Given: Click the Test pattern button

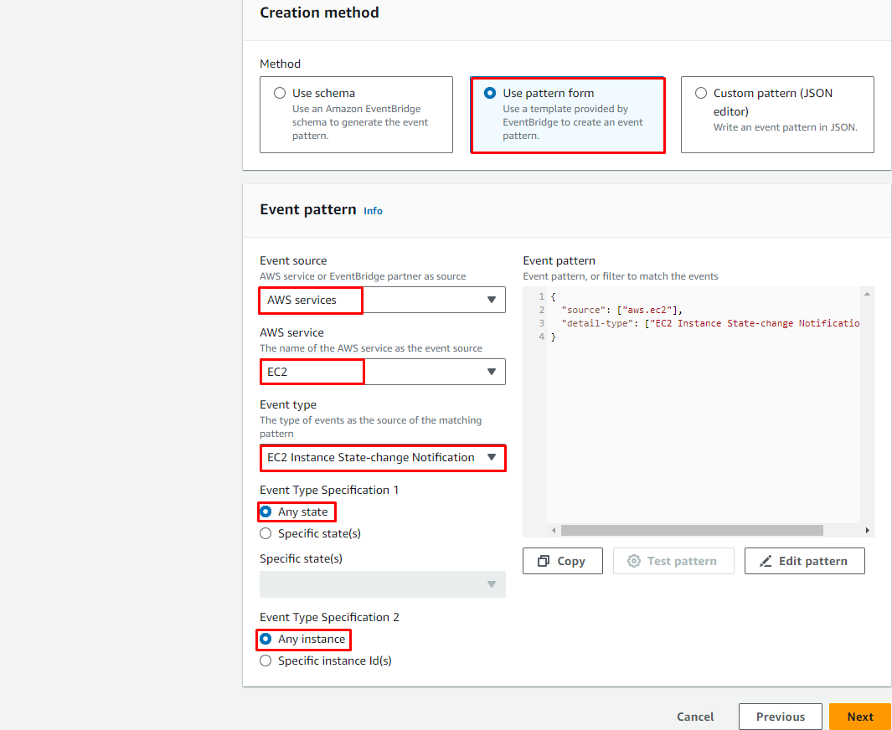Looking at the screenshot, I should pyautogui.click(x=673, y=561).
